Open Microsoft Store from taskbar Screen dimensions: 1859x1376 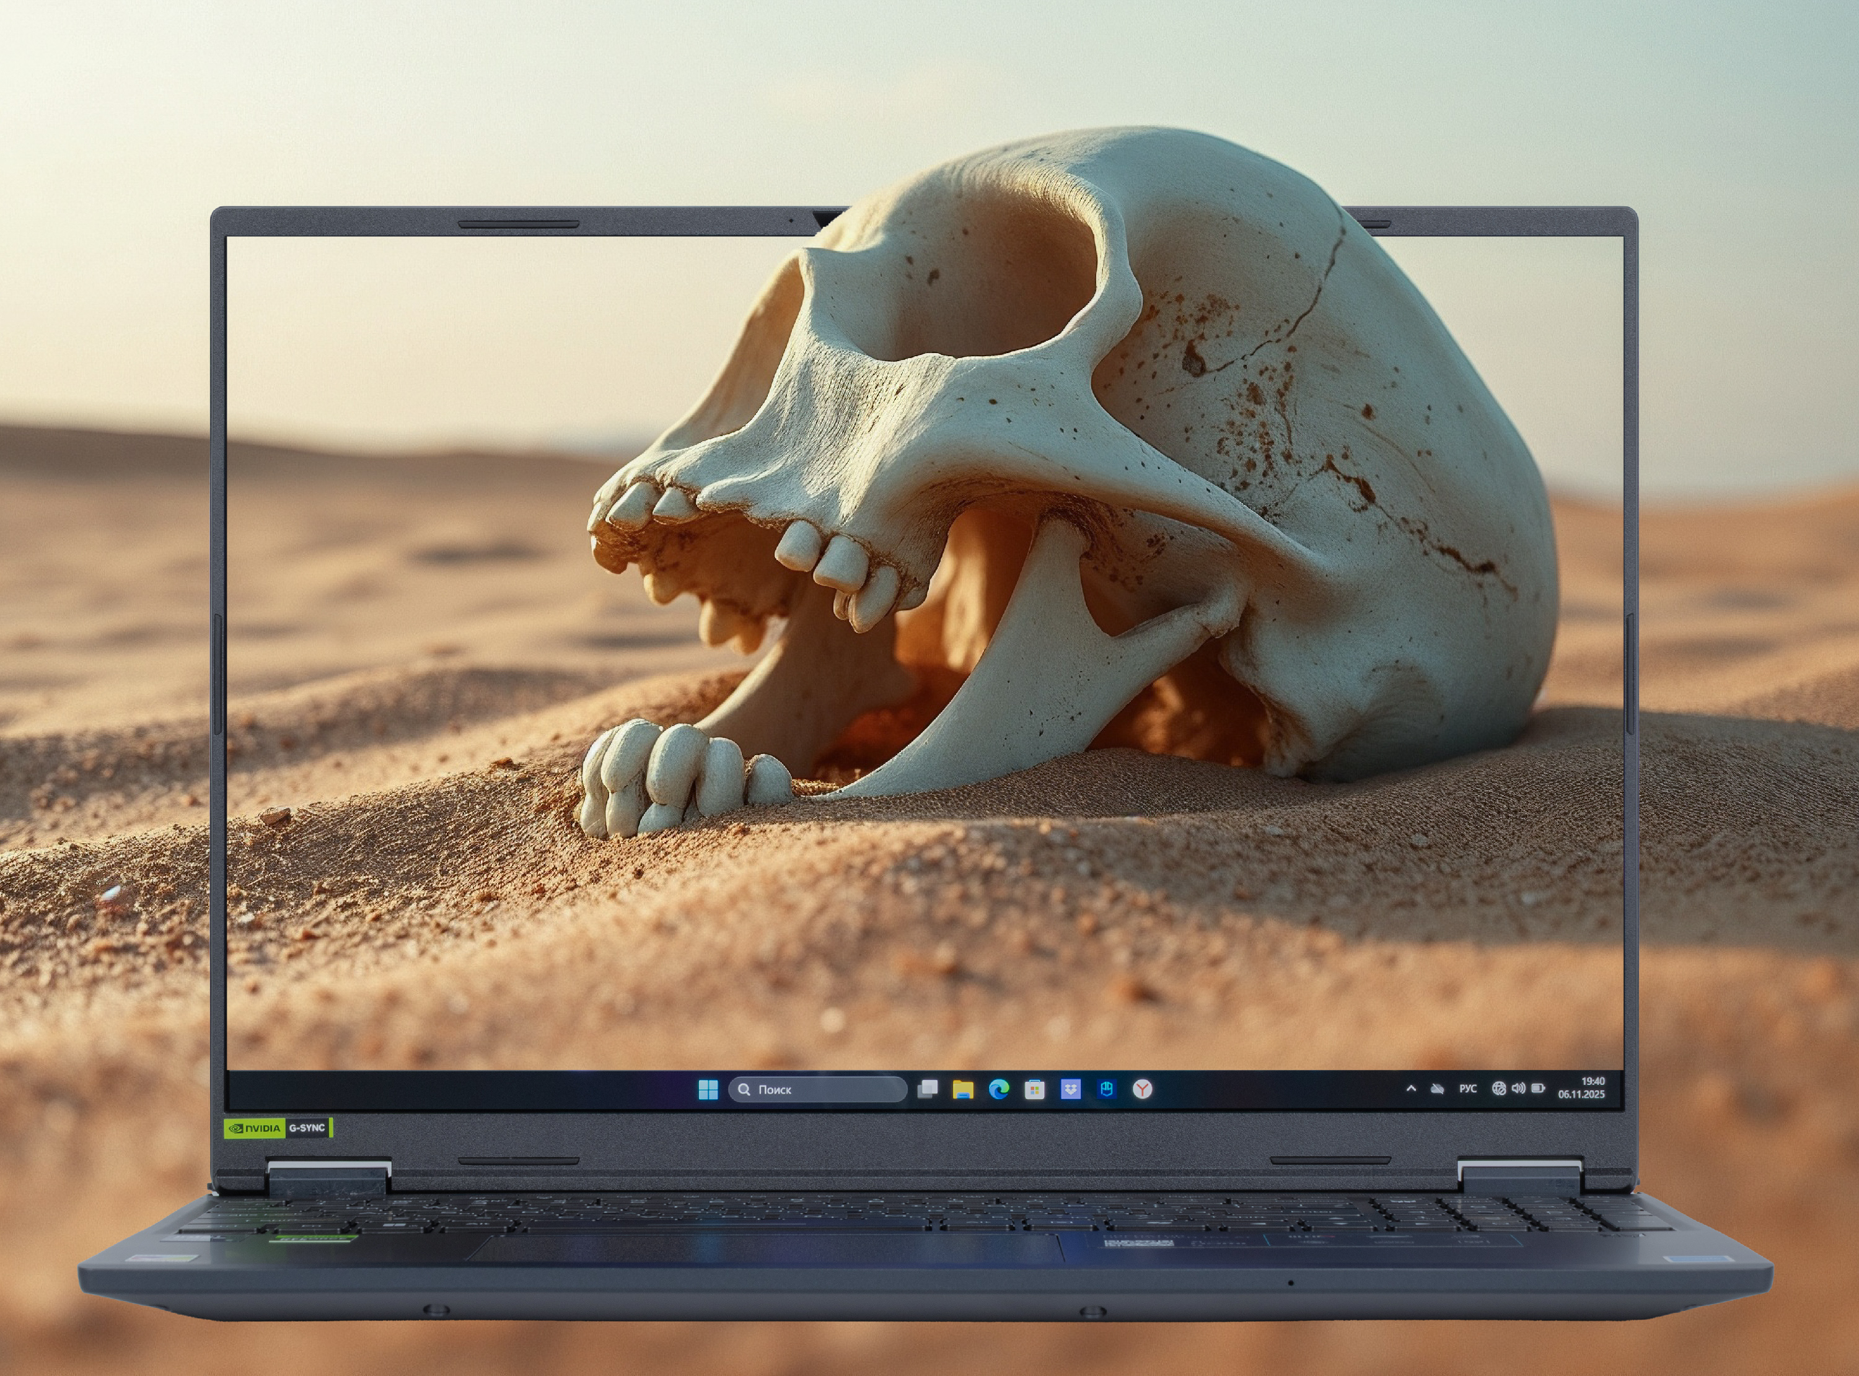tap(1034, 1090)
